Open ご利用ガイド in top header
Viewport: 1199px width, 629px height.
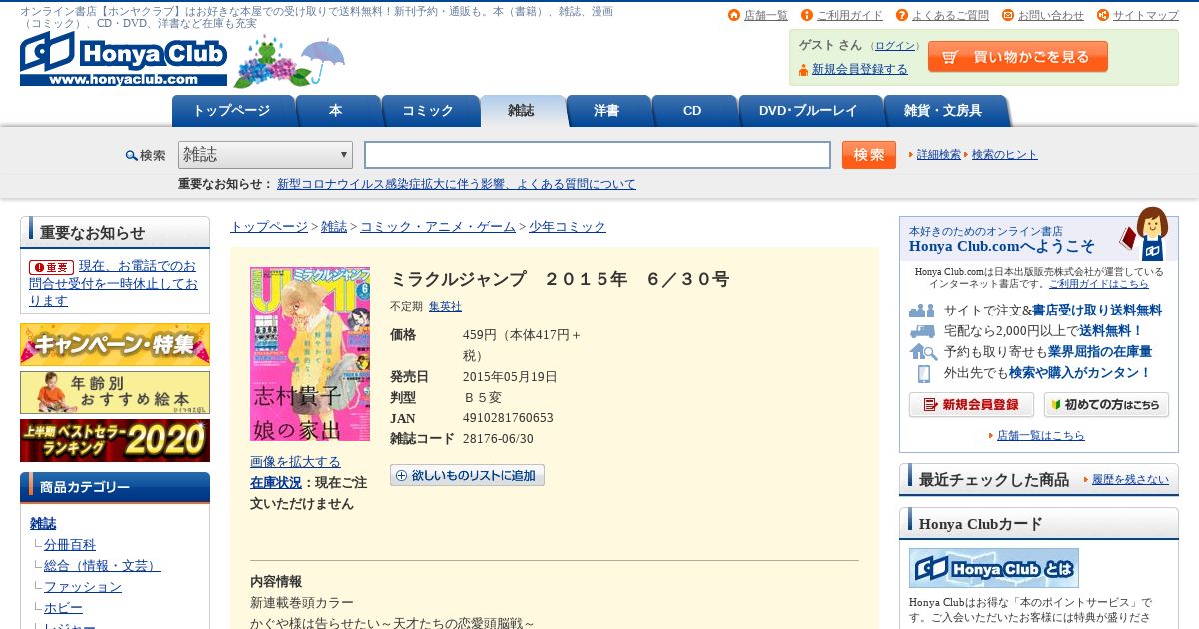click(850, 15)
